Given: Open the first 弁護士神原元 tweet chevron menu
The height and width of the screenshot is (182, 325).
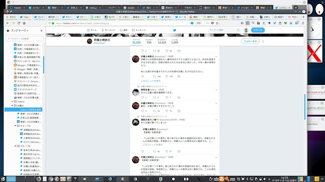Looking at the screenshot, I should click(216, 57).
